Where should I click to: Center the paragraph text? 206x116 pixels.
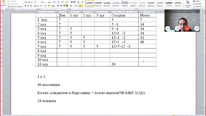click(x=61, y=6)
